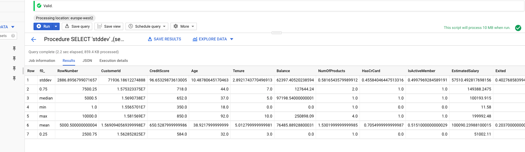525x152 pixels.
Task: Click the Valid status check icon
Action: click(39, 6)
